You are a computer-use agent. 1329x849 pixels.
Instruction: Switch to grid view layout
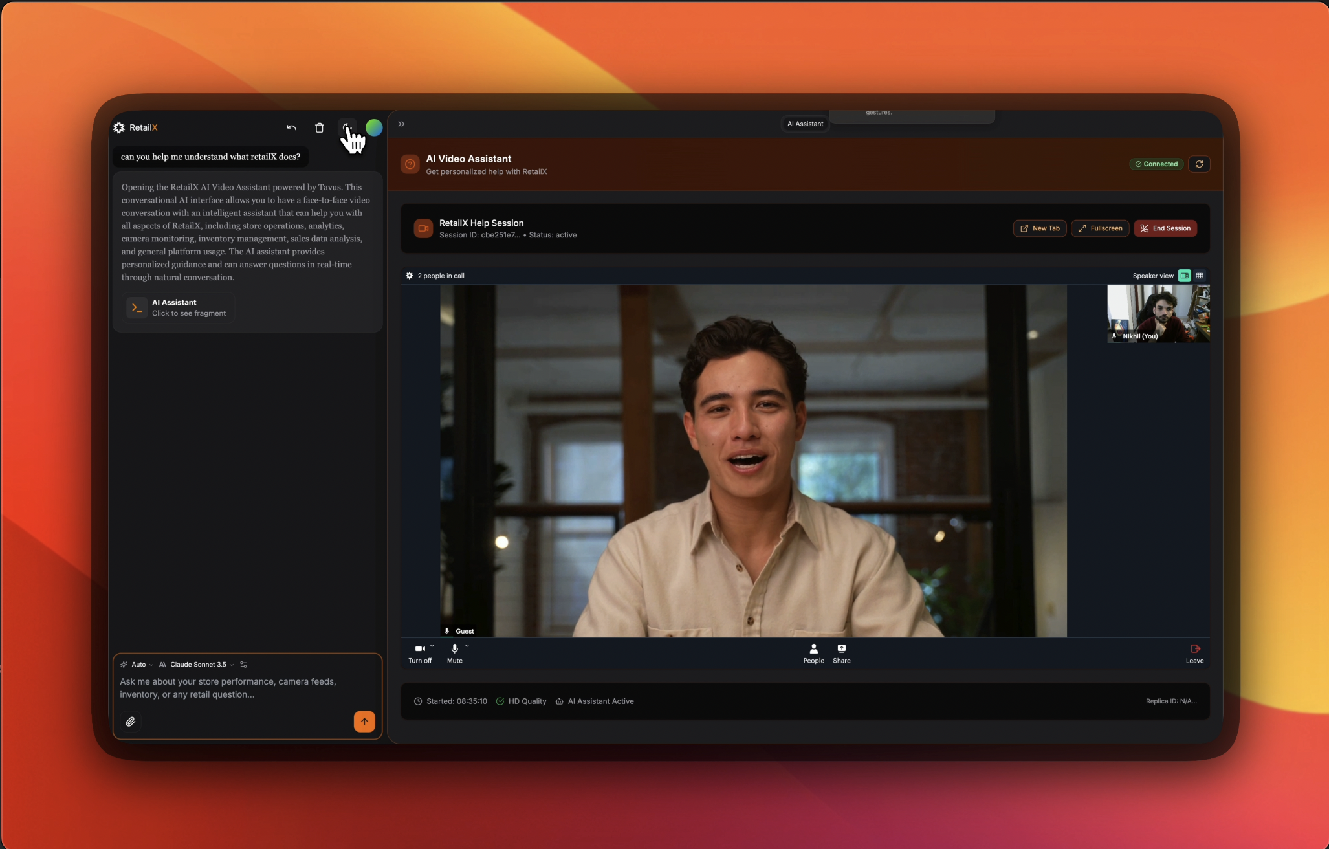[x=1200, y=276]
